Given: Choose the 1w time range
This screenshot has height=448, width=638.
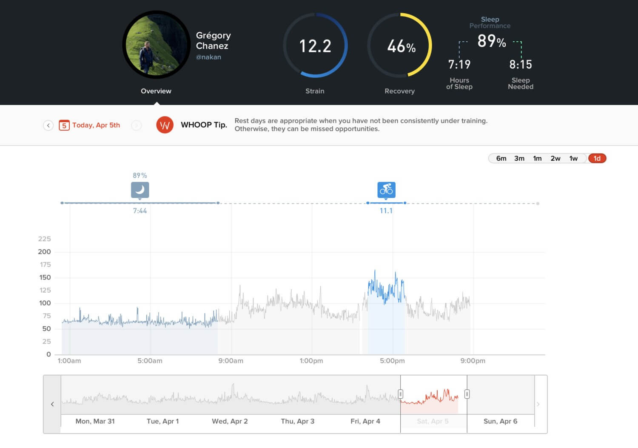Looking at the screenshot, I should [574, 158].
